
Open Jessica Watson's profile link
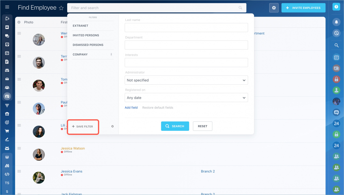73,148
